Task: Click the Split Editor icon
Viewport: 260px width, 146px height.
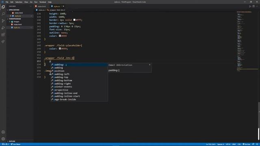Action: 253,6
